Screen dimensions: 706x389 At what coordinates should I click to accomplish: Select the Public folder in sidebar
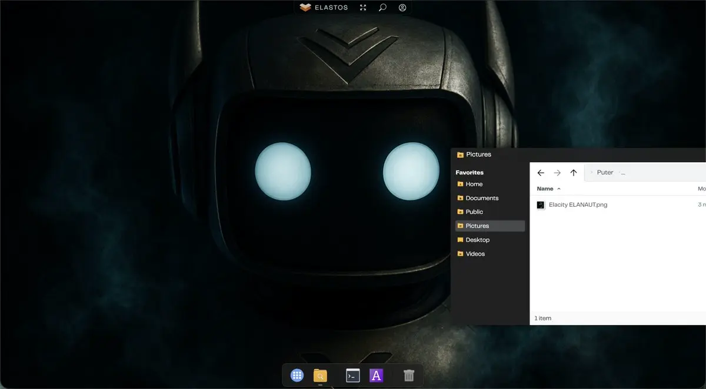pyautogui.click(x=474, y=212)
